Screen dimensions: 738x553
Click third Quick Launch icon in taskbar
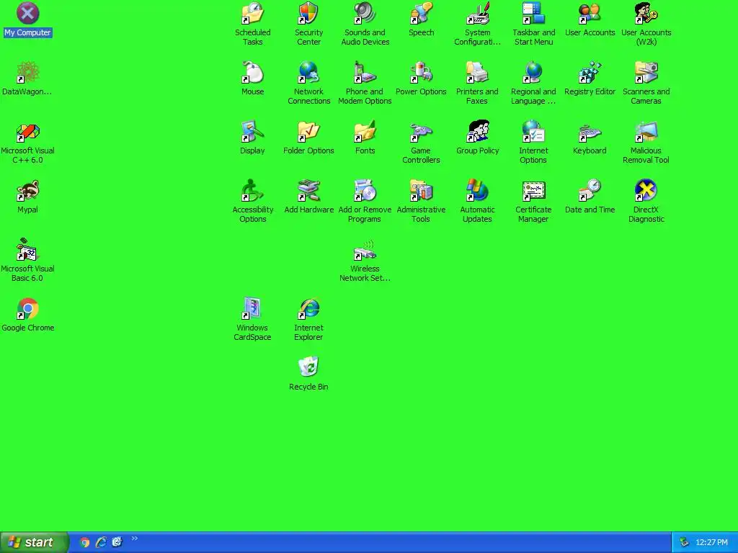coord(117,542)
